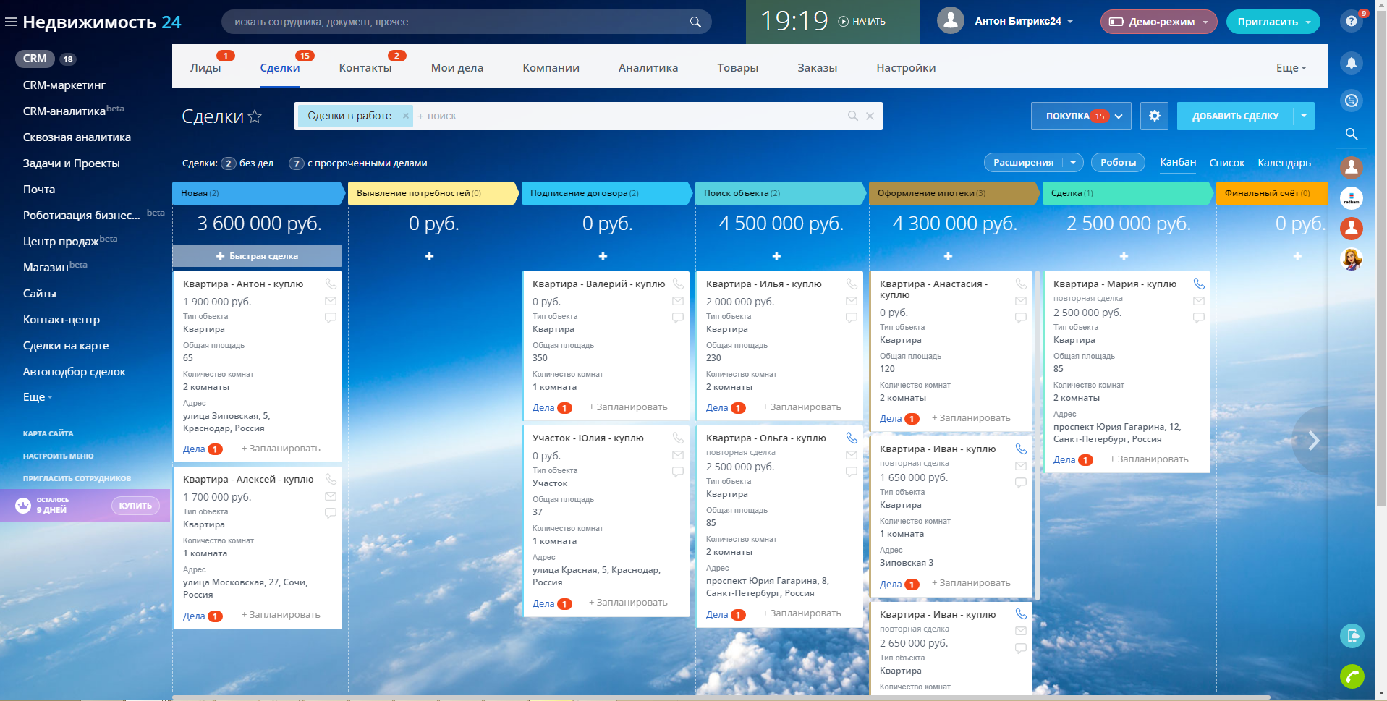Open the Аналитика tab
1387x701 pixels.
pos(648,68)
